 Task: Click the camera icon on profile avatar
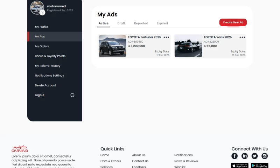[42, 13]
